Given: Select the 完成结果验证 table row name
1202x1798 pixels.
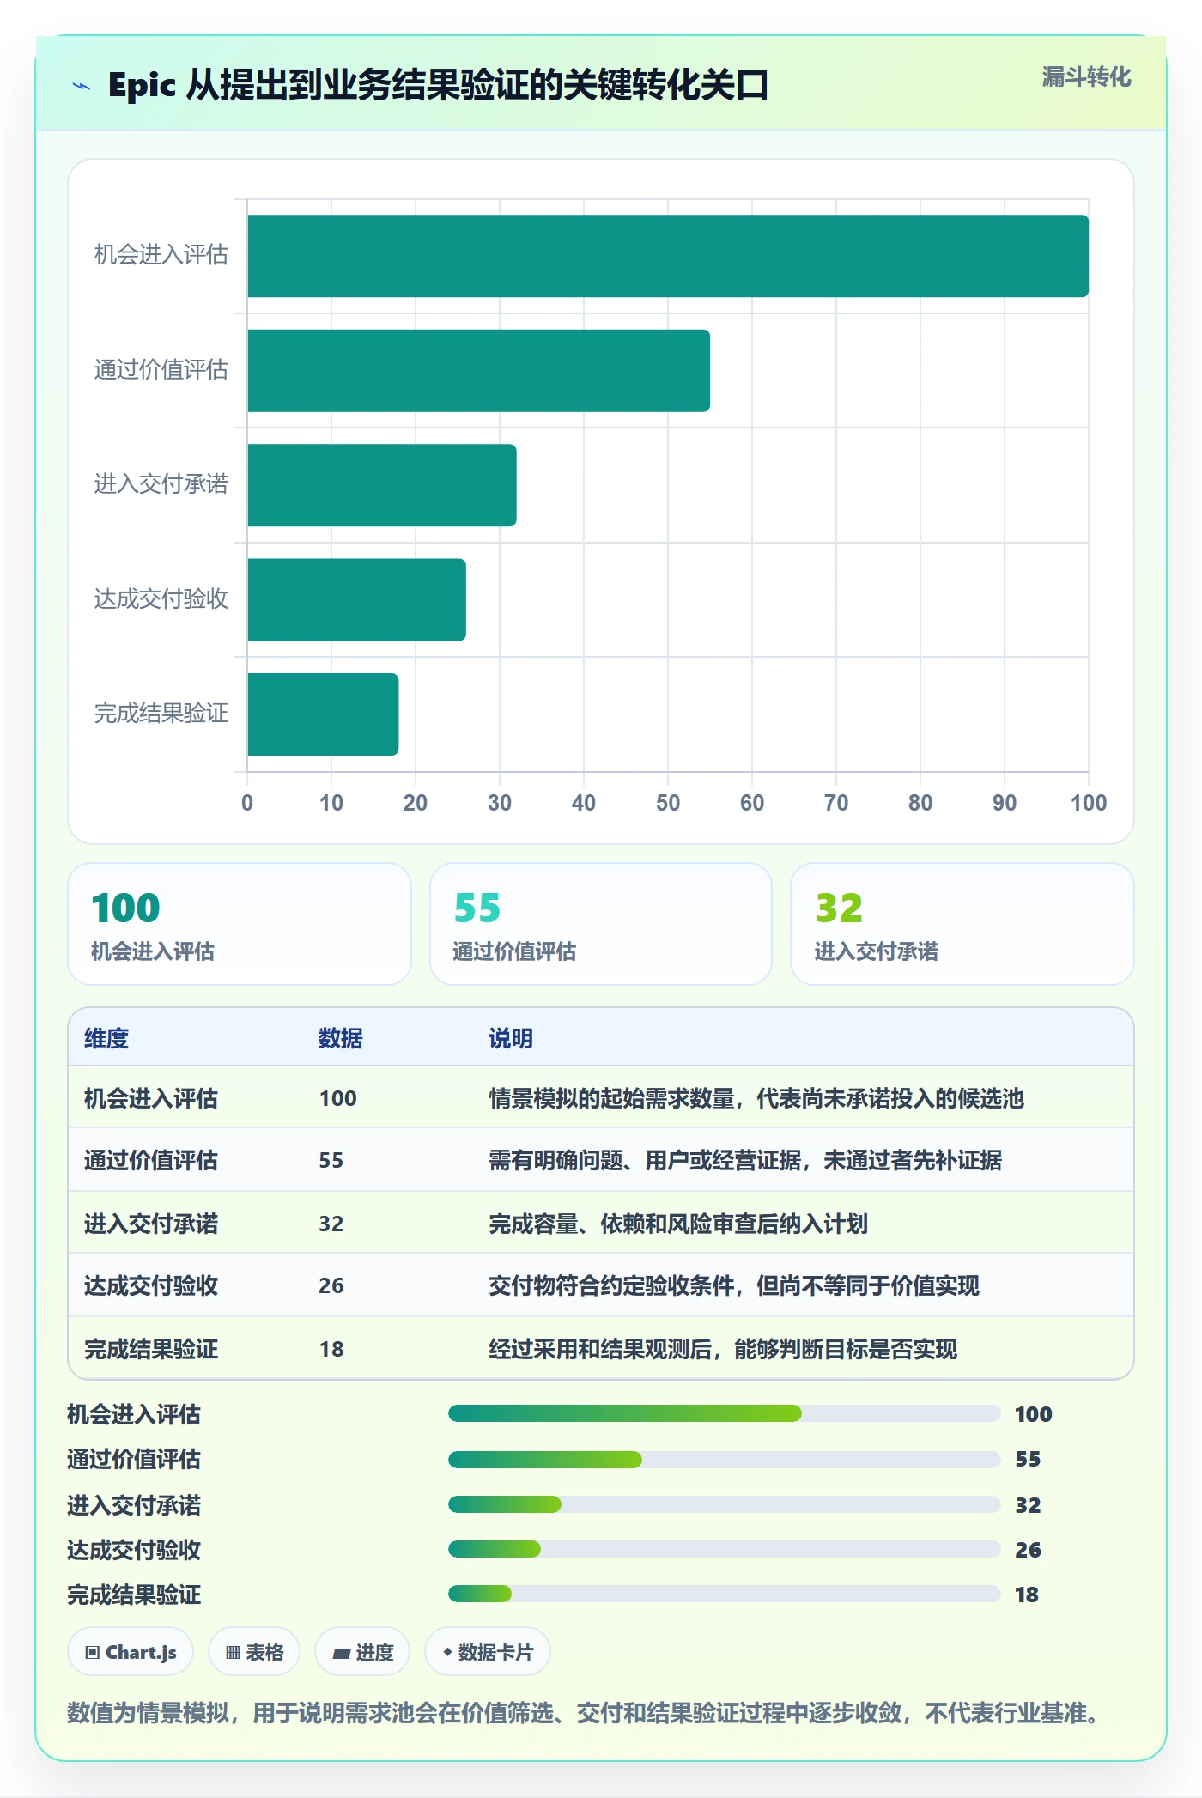Looking at the screenshot, I should [x=151, y=1349].
